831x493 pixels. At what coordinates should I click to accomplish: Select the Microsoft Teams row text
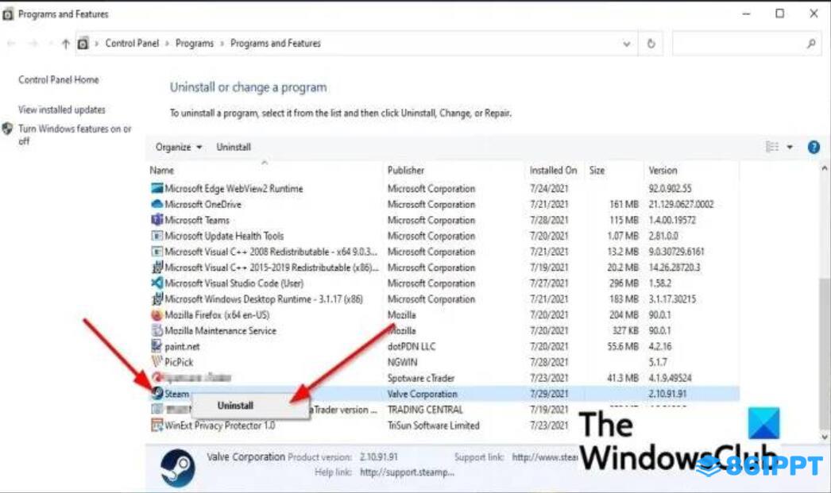197,220
